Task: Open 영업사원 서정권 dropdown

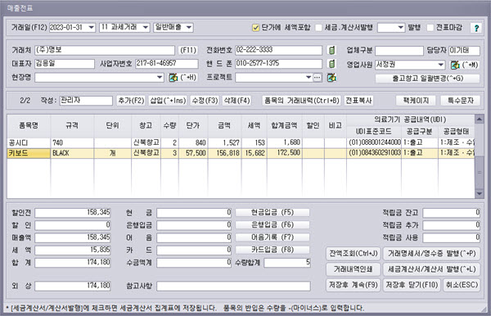Action: pyautogui.click(x=441, y=65)
